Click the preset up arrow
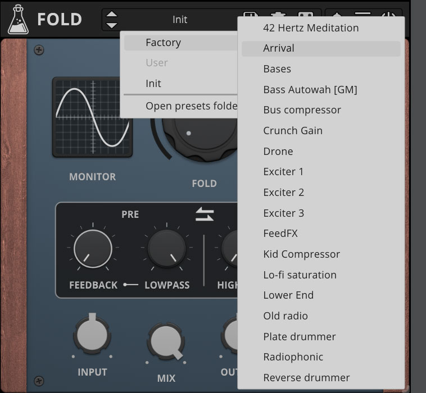Viewport: 426px width, 393px height. point(112,14)
